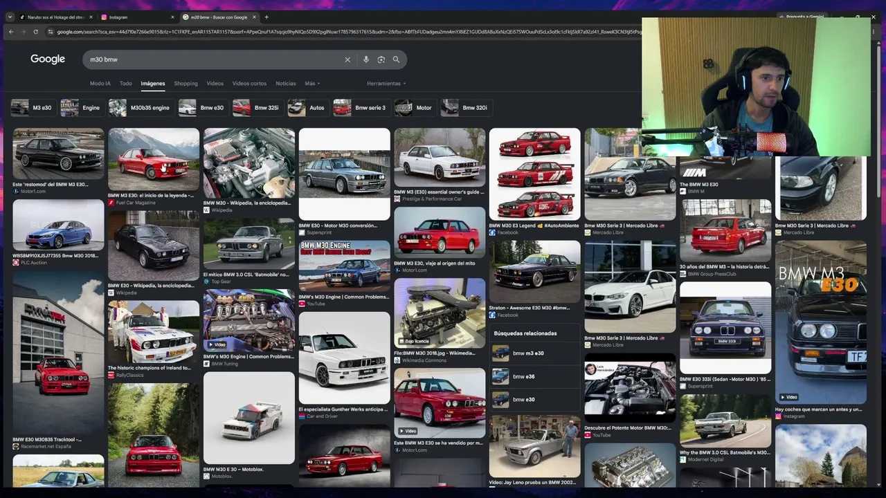Image resolution: width=886 pixels, height=498 pixels.
Task: Select the Imágenes tab
Action: click(153, 84)
